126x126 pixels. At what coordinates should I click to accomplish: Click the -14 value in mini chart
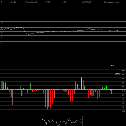point(81,122)
